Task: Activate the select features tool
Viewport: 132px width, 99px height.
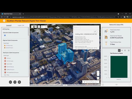Action: tap(42, 27)
